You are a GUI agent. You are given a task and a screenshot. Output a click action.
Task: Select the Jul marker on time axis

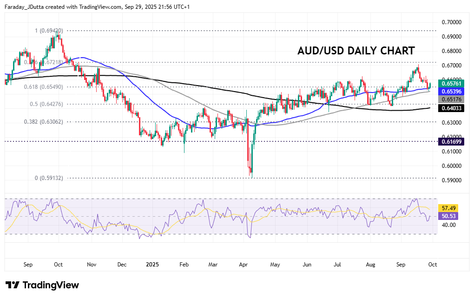pyautogui.click(x=337, y=265)
